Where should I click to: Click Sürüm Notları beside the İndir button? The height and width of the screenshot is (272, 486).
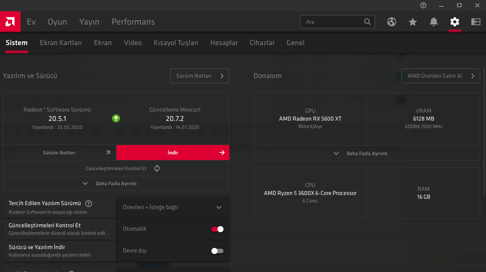(60, 153)
